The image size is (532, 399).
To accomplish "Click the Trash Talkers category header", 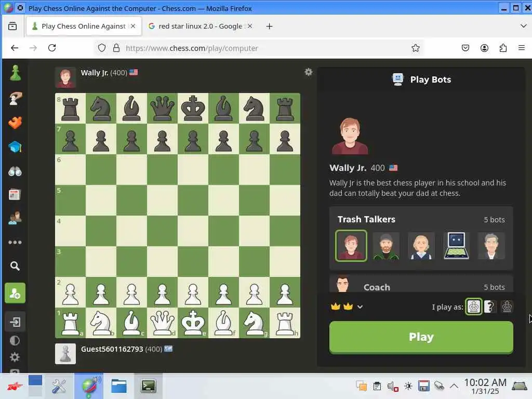I will pyautogui.click(x=421, y=220).
